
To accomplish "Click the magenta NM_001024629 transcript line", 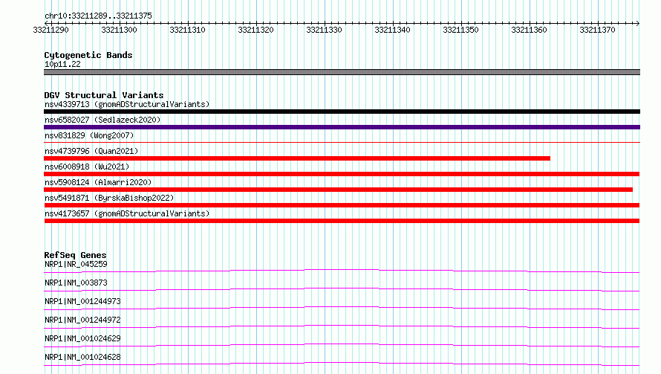I will pyautogui.click(x=342, y=345).
